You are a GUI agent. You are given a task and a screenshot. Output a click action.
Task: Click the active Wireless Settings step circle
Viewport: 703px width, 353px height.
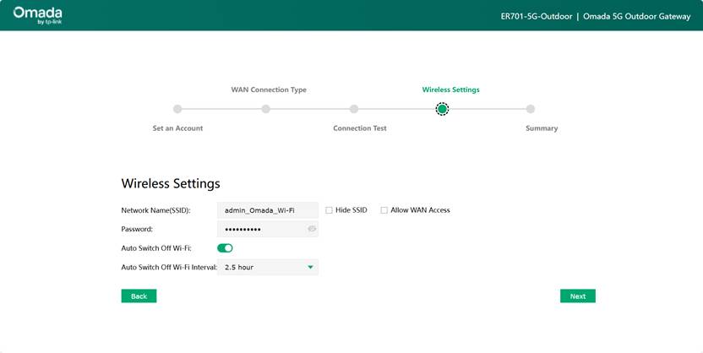(x=442, y=109)
